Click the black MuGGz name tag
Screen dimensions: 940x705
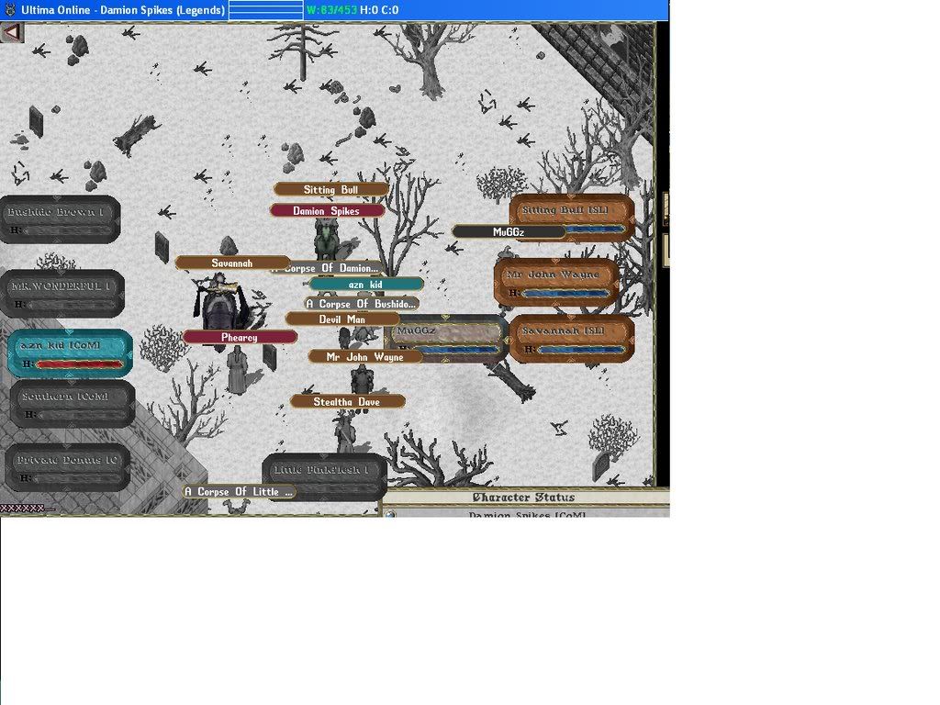pos(509,232)
